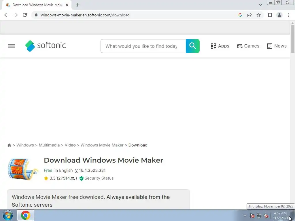
Task: Open the browser side panel
Action: (x=270, y=15)
